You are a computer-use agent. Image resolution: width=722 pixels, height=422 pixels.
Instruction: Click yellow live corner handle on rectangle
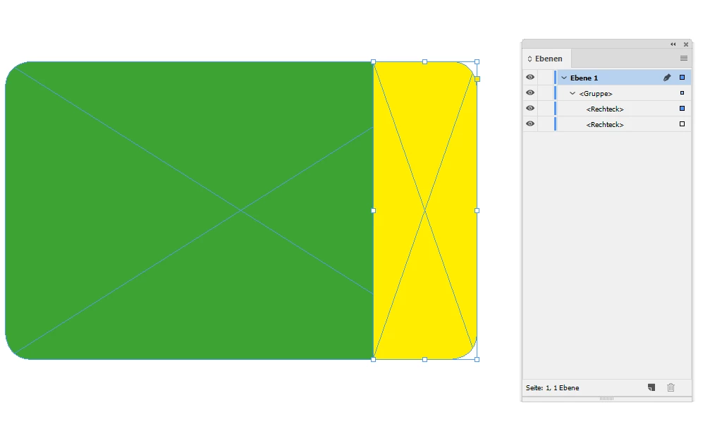477,79
